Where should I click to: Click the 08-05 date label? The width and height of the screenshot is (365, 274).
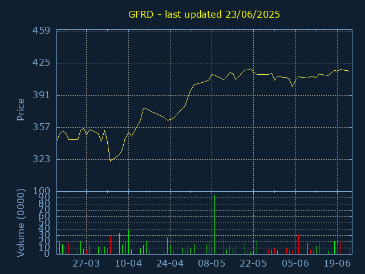pos(212,264)
